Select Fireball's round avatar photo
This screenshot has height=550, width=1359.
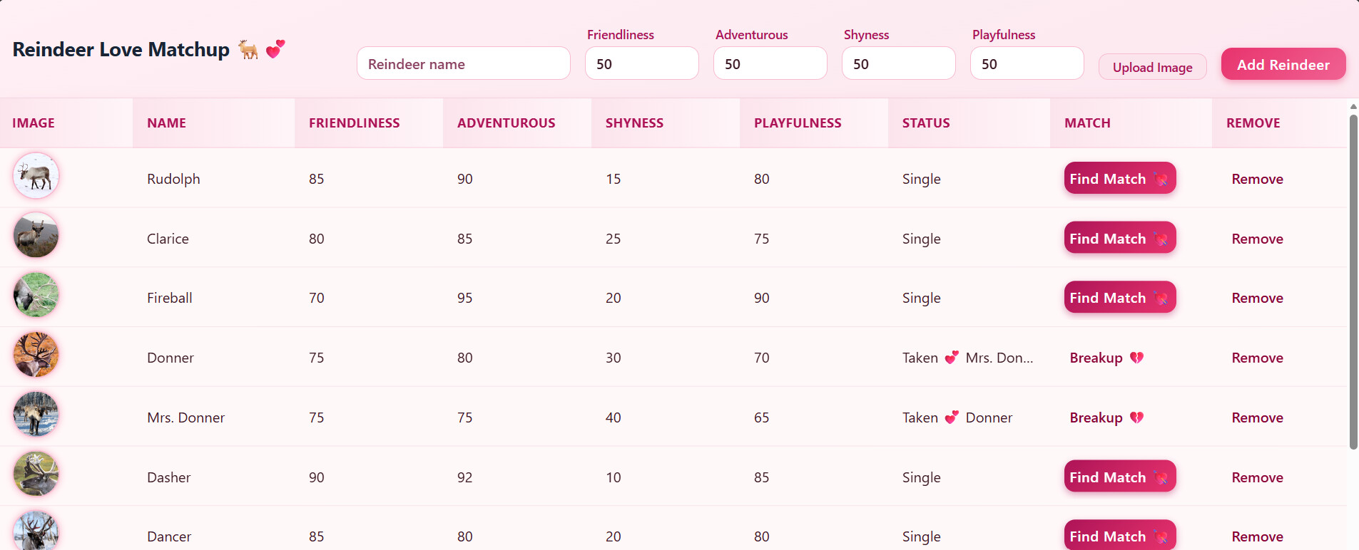(36, 295)
